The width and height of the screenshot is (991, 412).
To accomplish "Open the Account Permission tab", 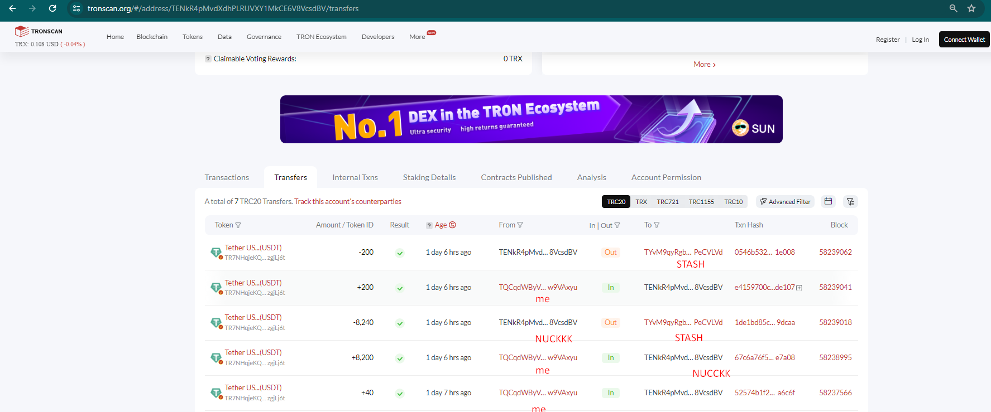I will coord(666,177).
